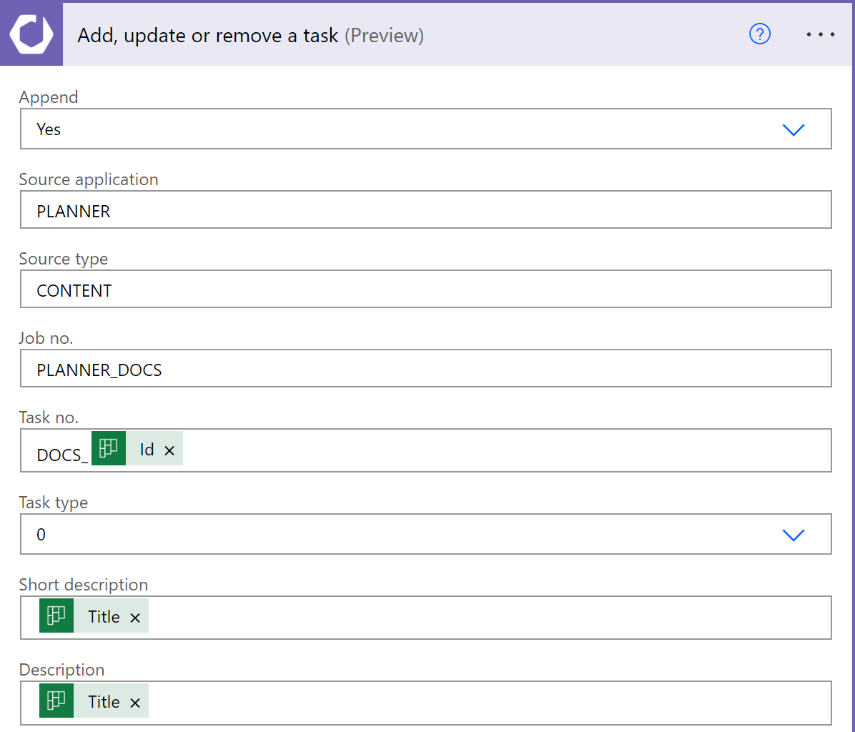The height and width of the screenshot is (732, 855).
Task: Select the Title token in Description
Action: pos(104,701)
